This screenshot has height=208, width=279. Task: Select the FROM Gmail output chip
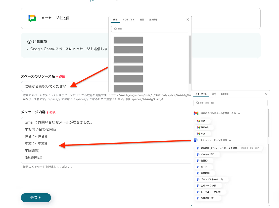click(x=204, y=127)
